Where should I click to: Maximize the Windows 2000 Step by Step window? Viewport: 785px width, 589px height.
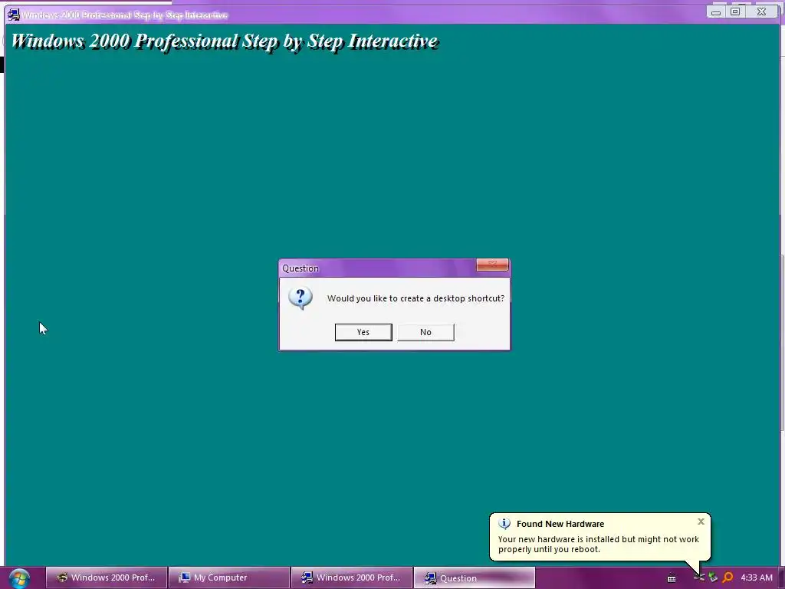pos(735,12)
